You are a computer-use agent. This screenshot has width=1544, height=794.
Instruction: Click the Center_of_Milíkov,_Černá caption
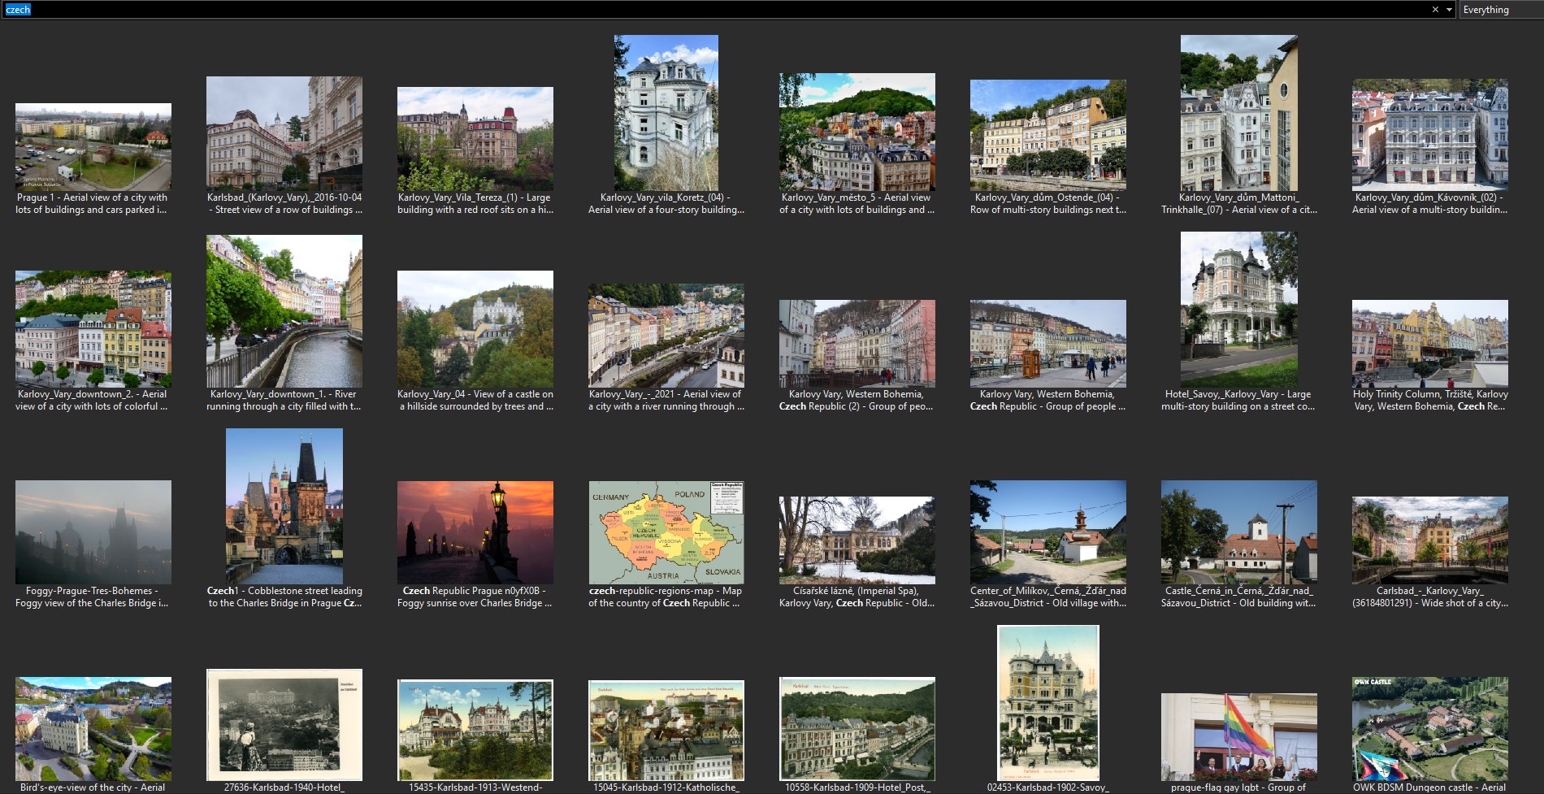click(x=1048, y=597)
